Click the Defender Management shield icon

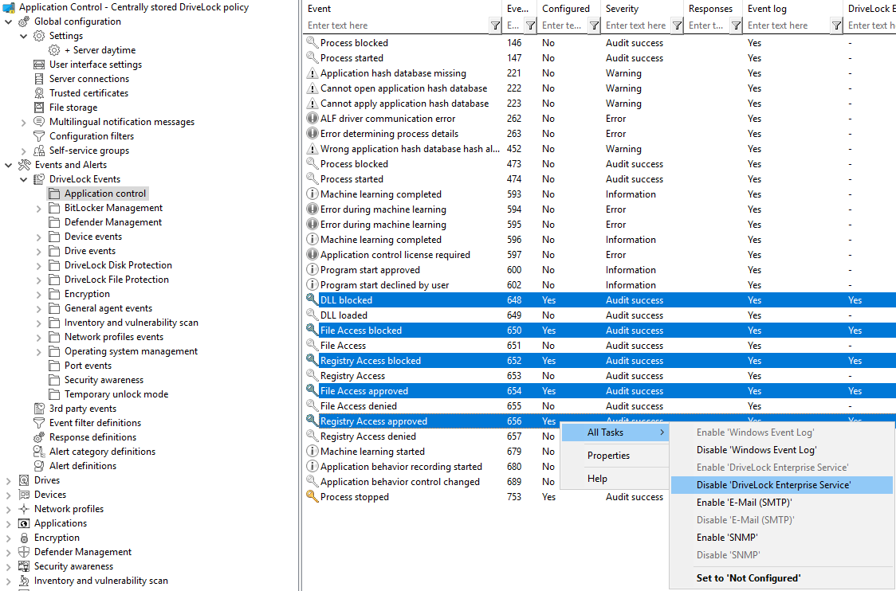click(x=24, y=552)
